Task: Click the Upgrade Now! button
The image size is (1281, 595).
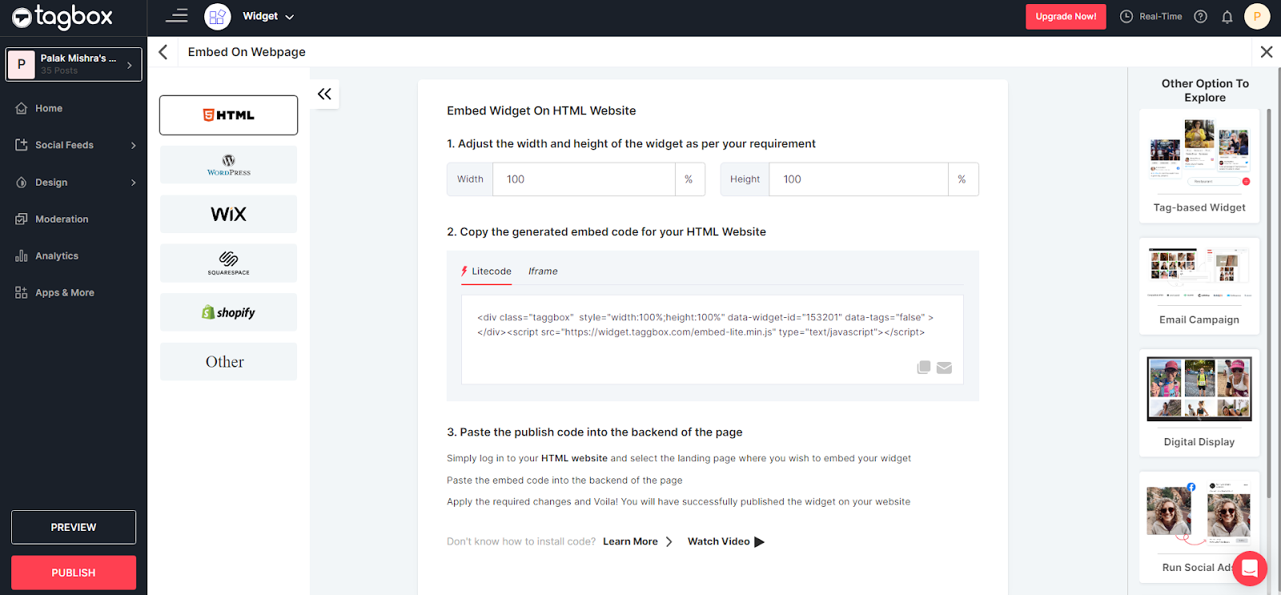Action: pos(1066,17)
